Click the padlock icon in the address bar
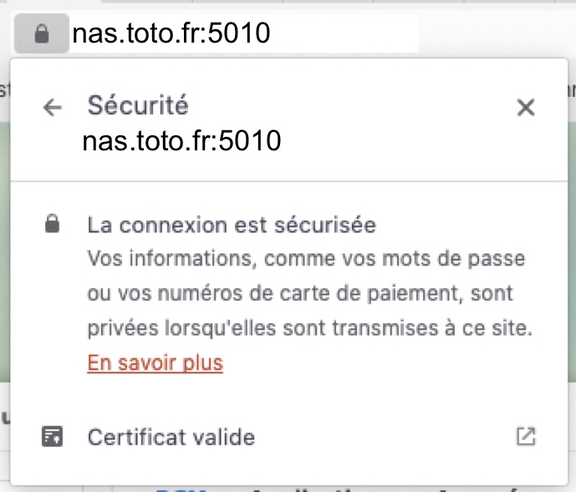Screen dimensions: 576x492 coord(42,33)
